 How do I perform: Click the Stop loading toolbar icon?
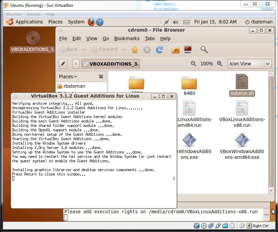point(147,50)
